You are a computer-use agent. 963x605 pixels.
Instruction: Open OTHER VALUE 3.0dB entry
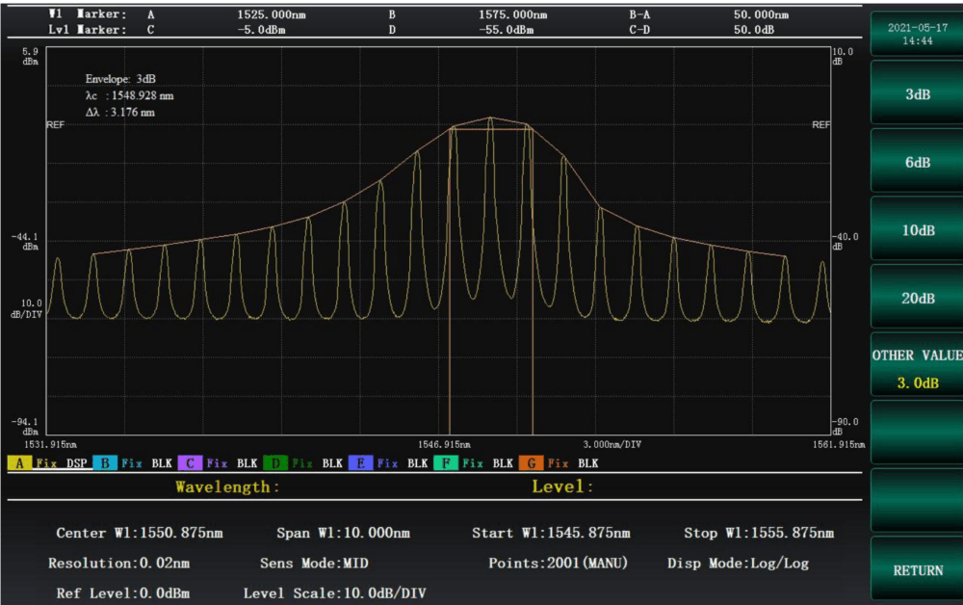[x=917, y=368]
